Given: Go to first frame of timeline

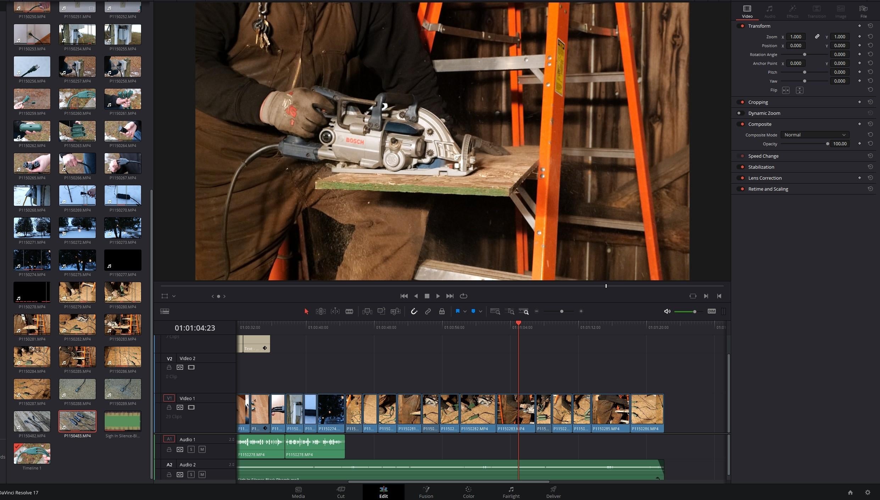Looking at the screenshot, I should pyautogui.click(x=404, y=296).
